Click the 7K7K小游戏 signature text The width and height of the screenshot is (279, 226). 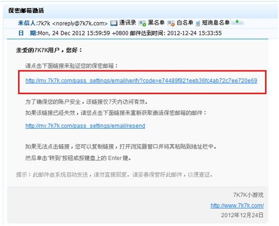coord(248,195)
